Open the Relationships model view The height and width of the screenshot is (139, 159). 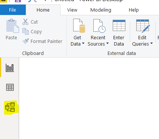coord(10,107)
